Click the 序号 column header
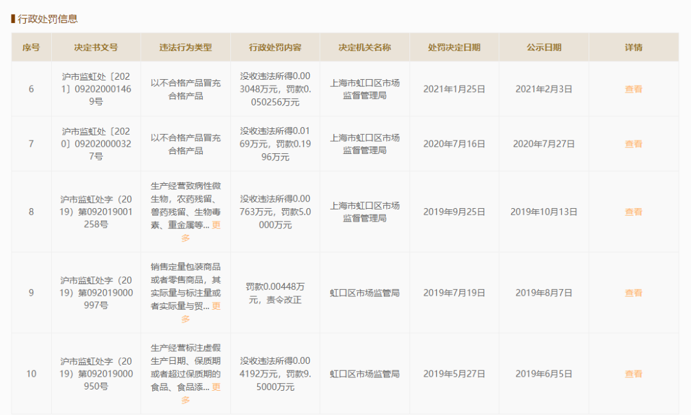691x415 pixels. click(31, 47)
